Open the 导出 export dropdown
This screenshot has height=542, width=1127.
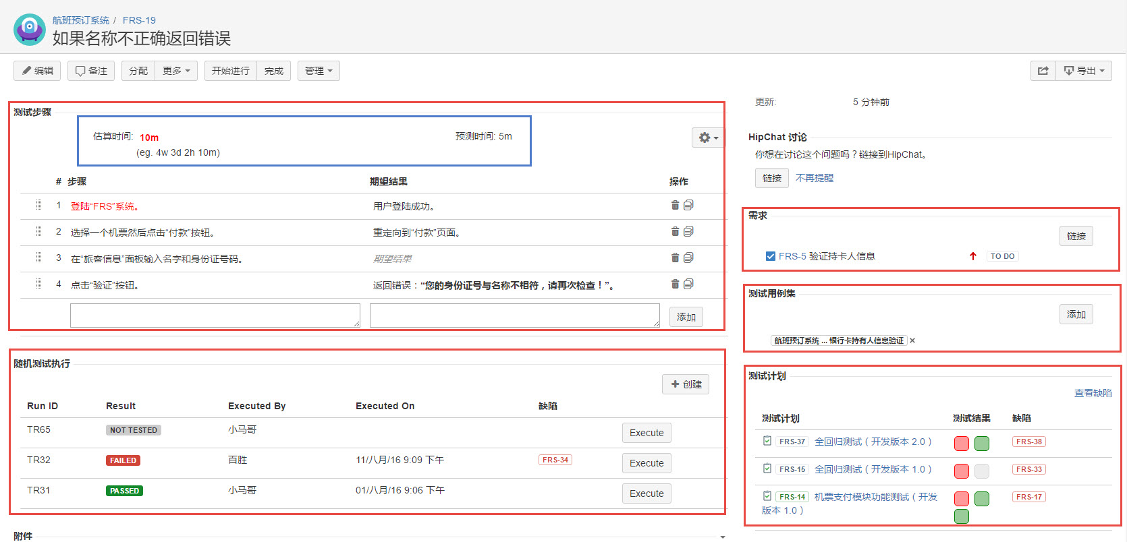click(1084, 71)
